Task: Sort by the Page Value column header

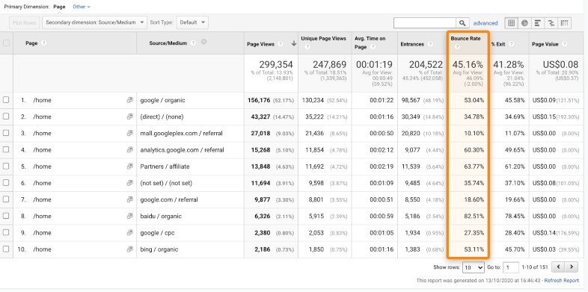Action: point(545,44)
